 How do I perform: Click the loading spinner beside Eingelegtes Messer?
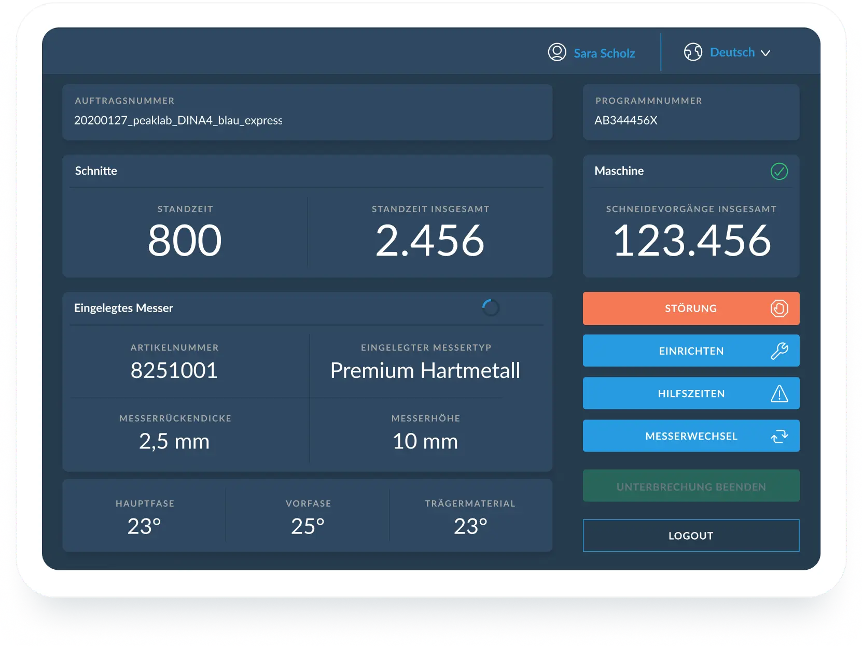click(x=490, y=308)
